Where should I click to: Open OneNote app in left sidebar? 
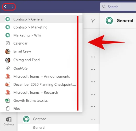point(9,122)
